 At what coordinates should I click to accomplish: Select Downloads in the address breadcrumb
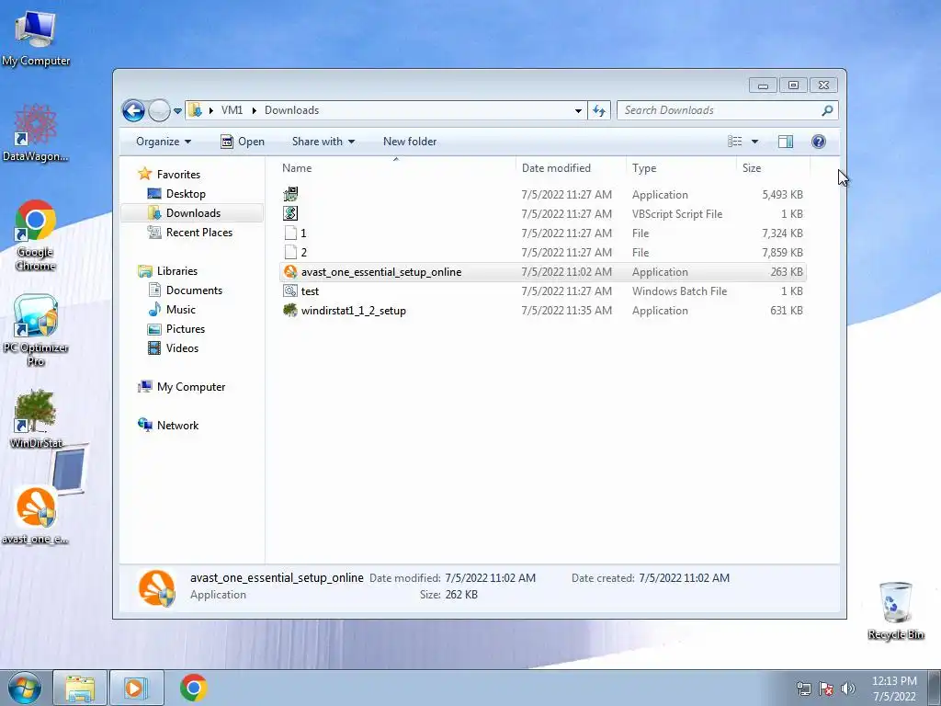pos(291,110)
